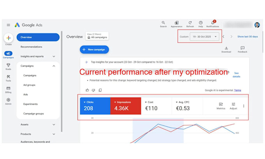Viewport: 265px width, 159px height.
Task: Click the 208 clicks value
Action: coord(88,108)
